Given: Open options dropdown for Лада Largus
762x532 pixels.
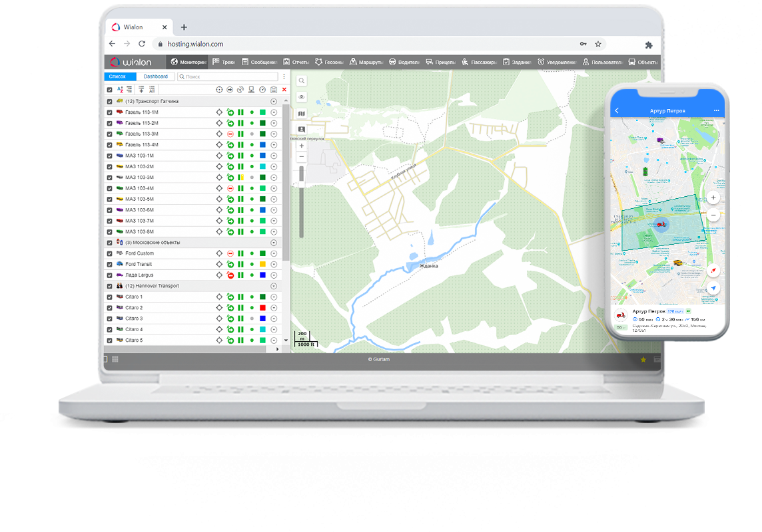Looking at the screenshot, I should click(274, 275).
